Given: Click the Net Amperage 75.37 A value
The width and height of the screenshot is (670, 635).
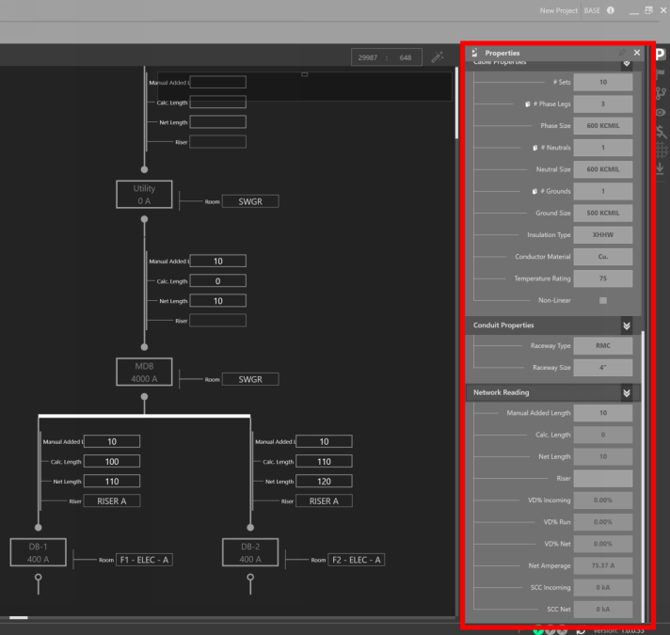Looking at the screenshot, I should (x=603, y=565).
